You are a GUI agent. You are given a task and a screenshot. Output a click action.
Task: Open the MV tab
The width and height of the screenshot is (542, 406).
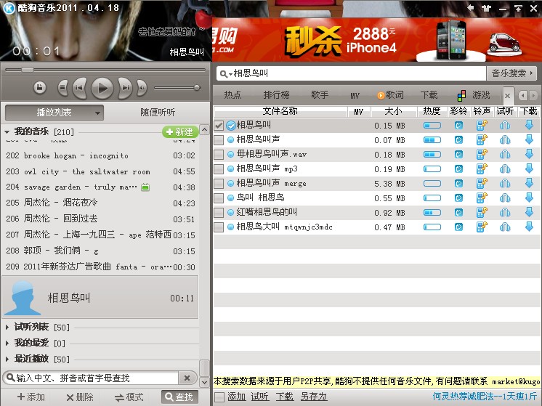(355, 95)
